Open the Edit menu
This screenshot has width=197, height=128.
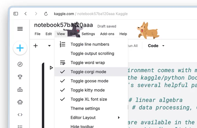[x=49, y=34]
